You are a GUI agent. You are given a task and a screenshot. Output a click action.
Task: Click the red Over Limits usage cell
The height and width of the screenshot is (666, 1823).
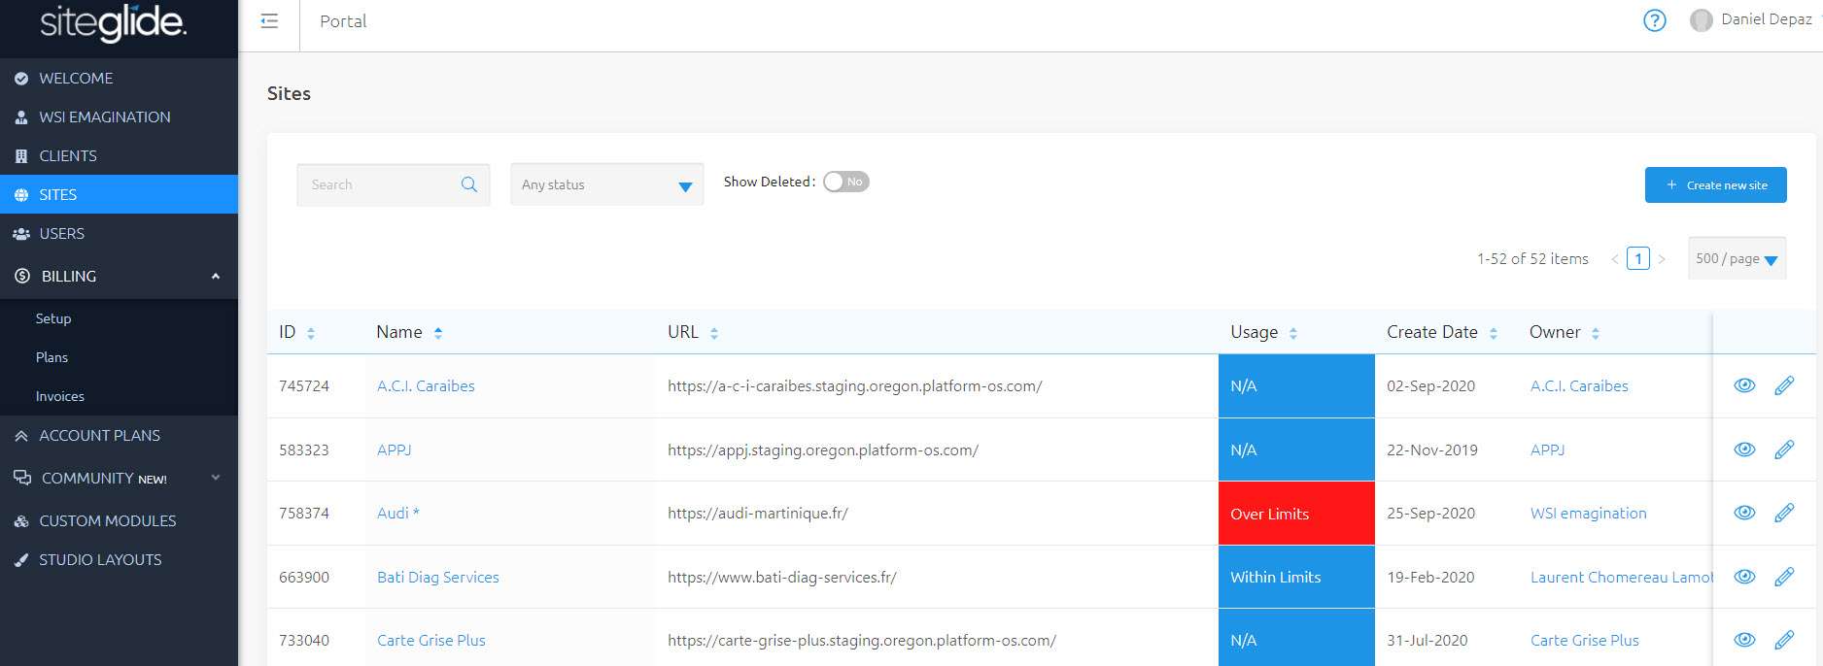pos(1295,514)
